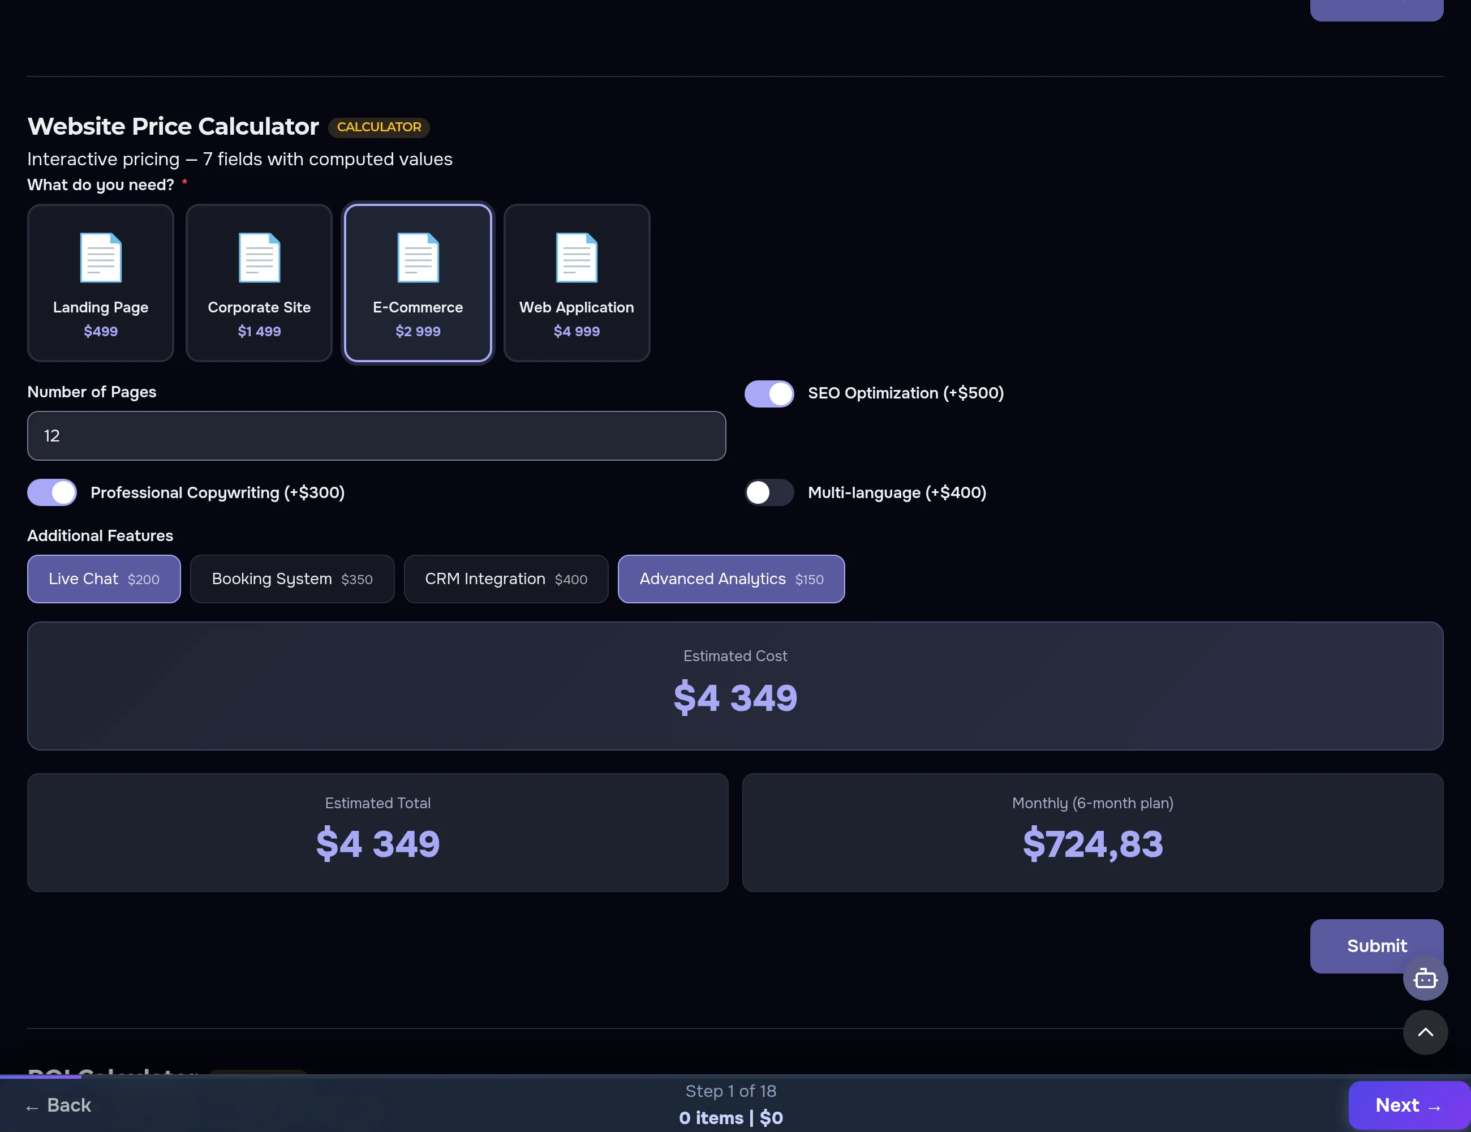Click the What do you need? label
This screenshot has height=1132, width=1471.
coord(100,185)
